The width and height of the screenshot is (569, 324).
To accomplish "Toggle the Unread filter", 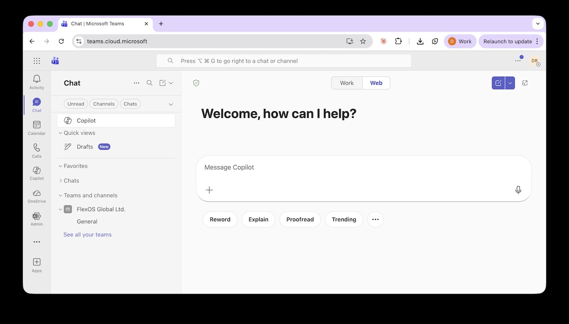I will [76, 104].
